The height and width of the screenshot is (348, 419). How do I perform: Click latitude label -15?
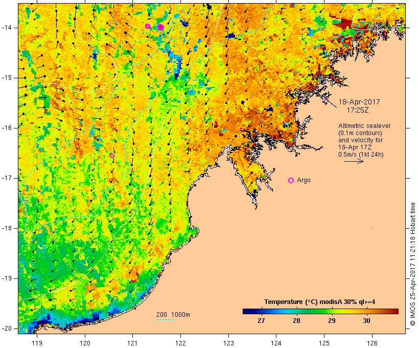click(x=7, y=78)
